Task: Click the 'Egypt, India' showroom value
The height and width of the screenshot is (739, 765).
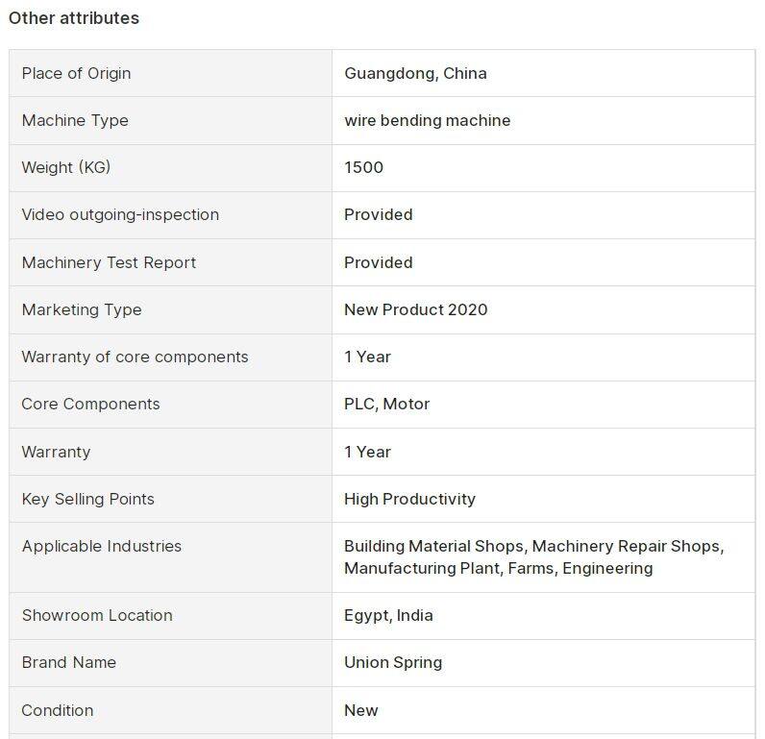Action: (388, 615)
